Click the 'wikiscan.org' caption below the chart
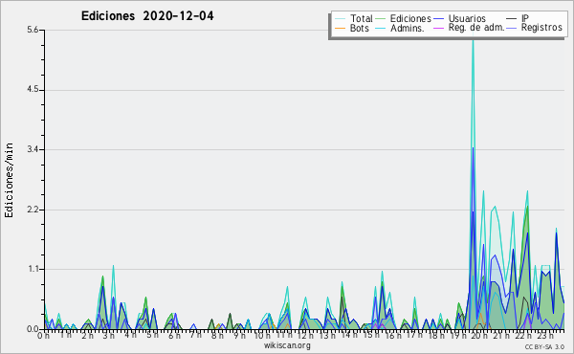 coord(287,345)
